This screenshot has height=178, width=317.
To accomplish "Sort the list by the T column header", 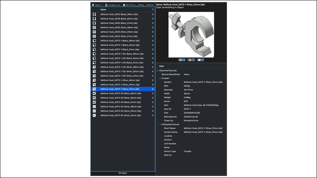I will [152, 10].
